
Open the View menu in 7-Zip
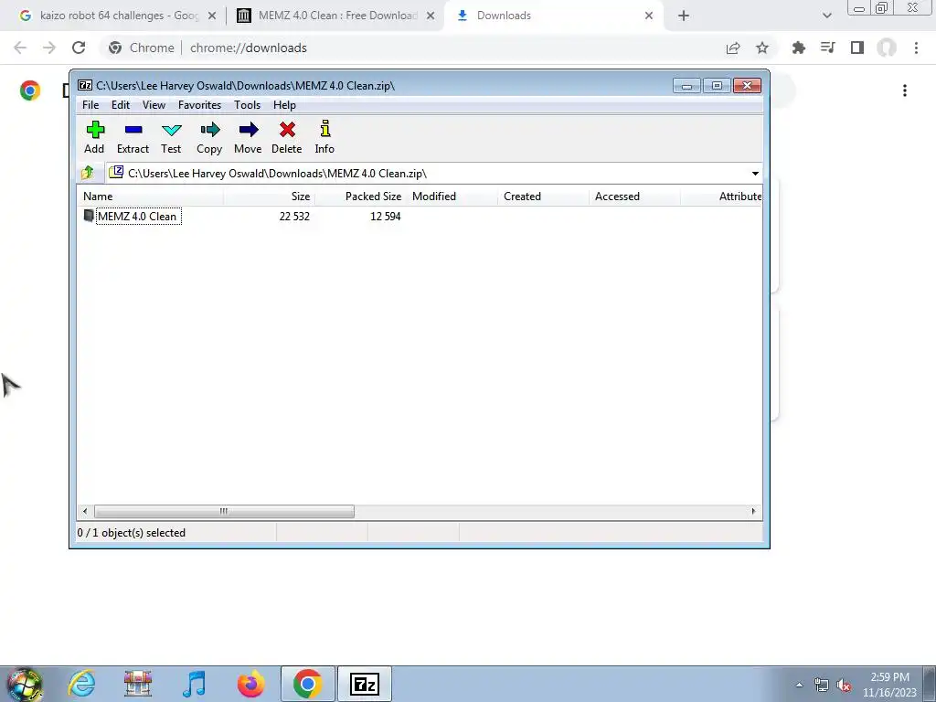click(x=154, y=105)
